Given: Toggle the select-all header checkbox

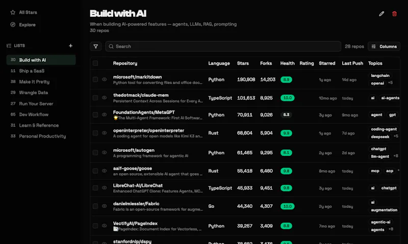Looking at the screenshot, I should pyautogui.click(x=95, y=63).
